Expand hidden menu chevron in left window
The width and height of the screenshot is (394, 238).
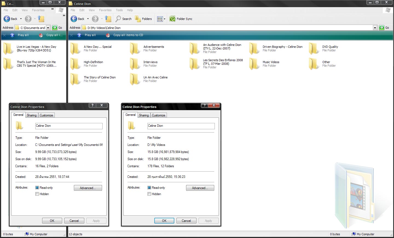(x=53, y=9)
